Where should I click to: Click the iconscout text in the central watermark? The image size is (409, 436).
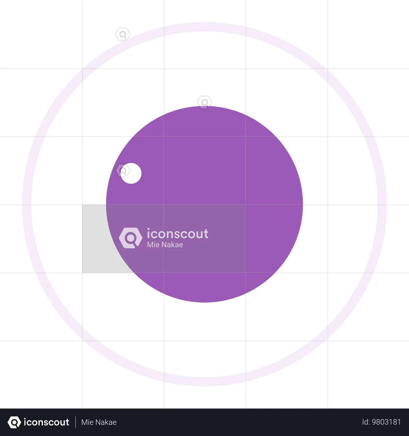(178, 234)
